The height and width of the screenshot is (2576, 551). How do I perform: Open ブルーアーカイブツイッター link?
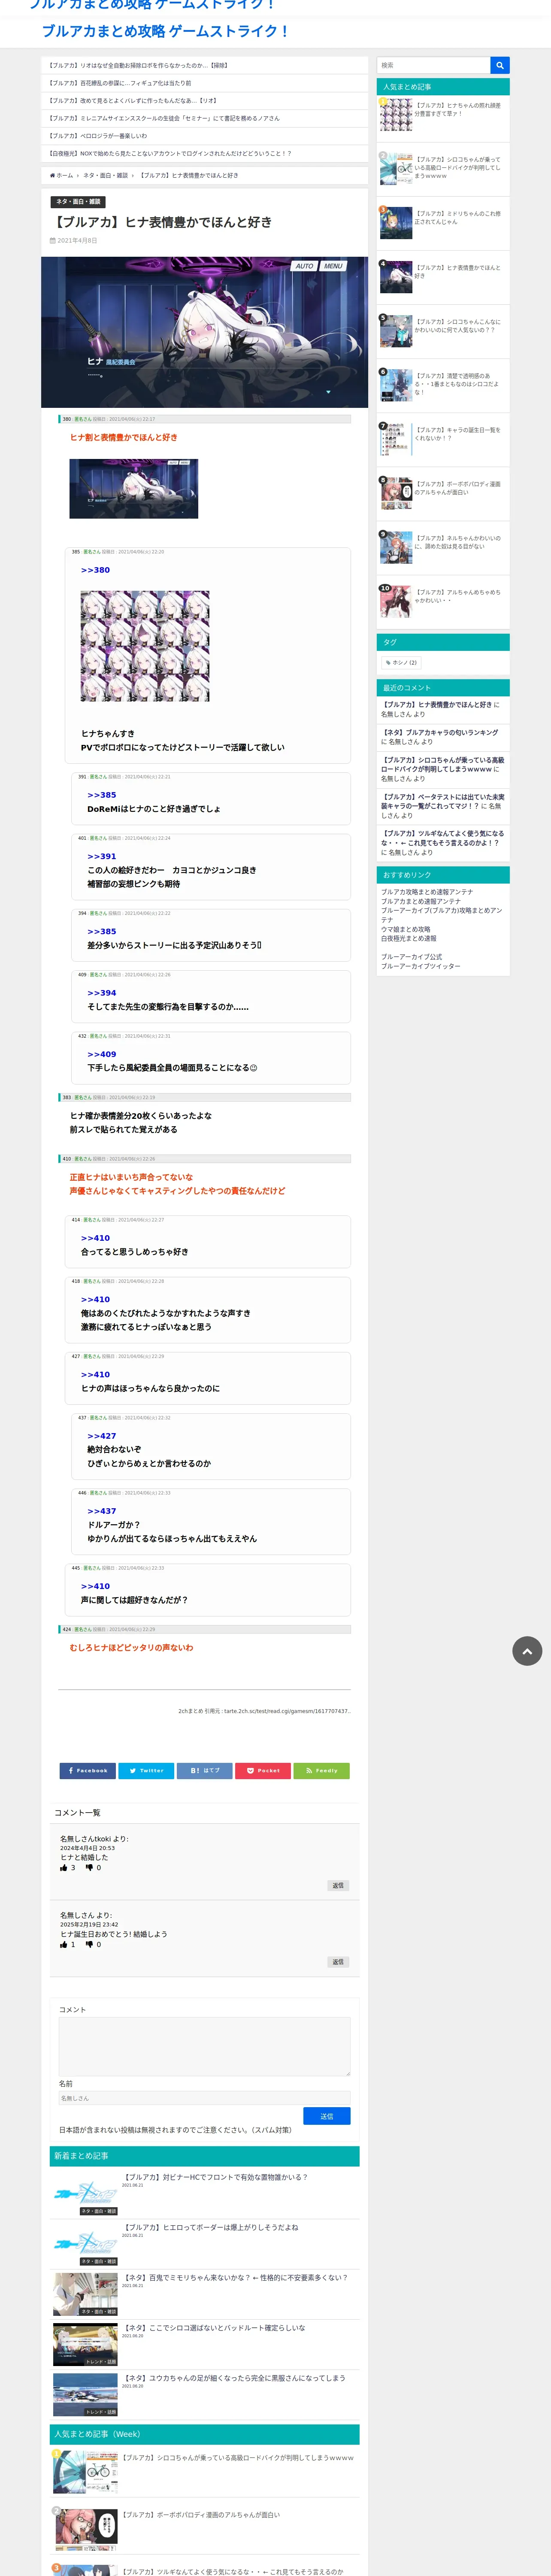420,966
